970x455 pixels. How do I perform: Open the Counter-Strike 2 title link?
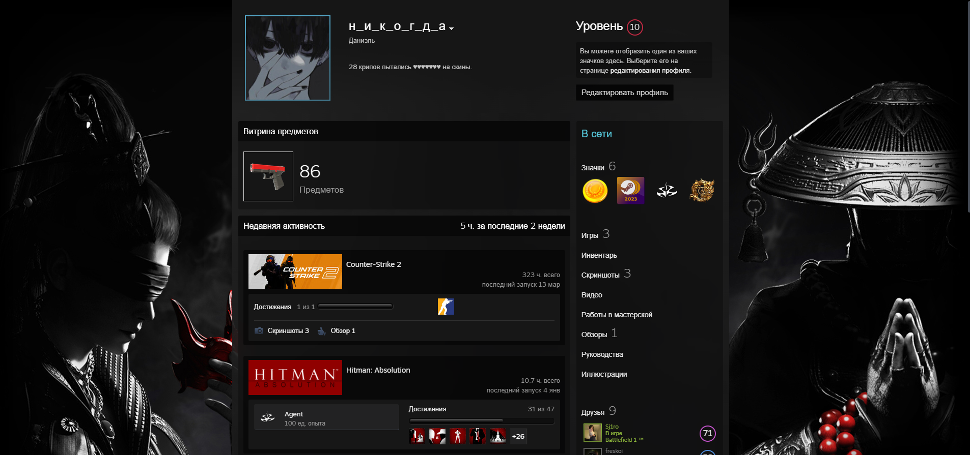point(373,264)
